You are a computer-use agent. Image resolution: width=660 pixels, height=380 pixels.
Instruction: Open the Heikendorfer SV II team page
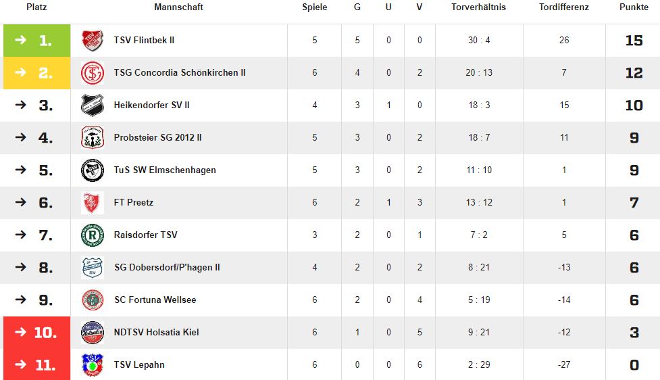click(x=151, y=105)
